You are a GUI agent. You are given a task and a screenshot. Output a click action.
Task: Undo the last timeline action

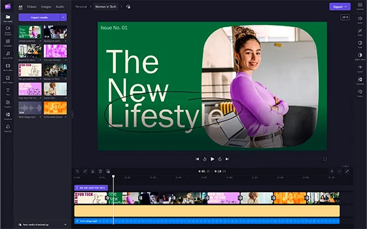click(78, 171)
